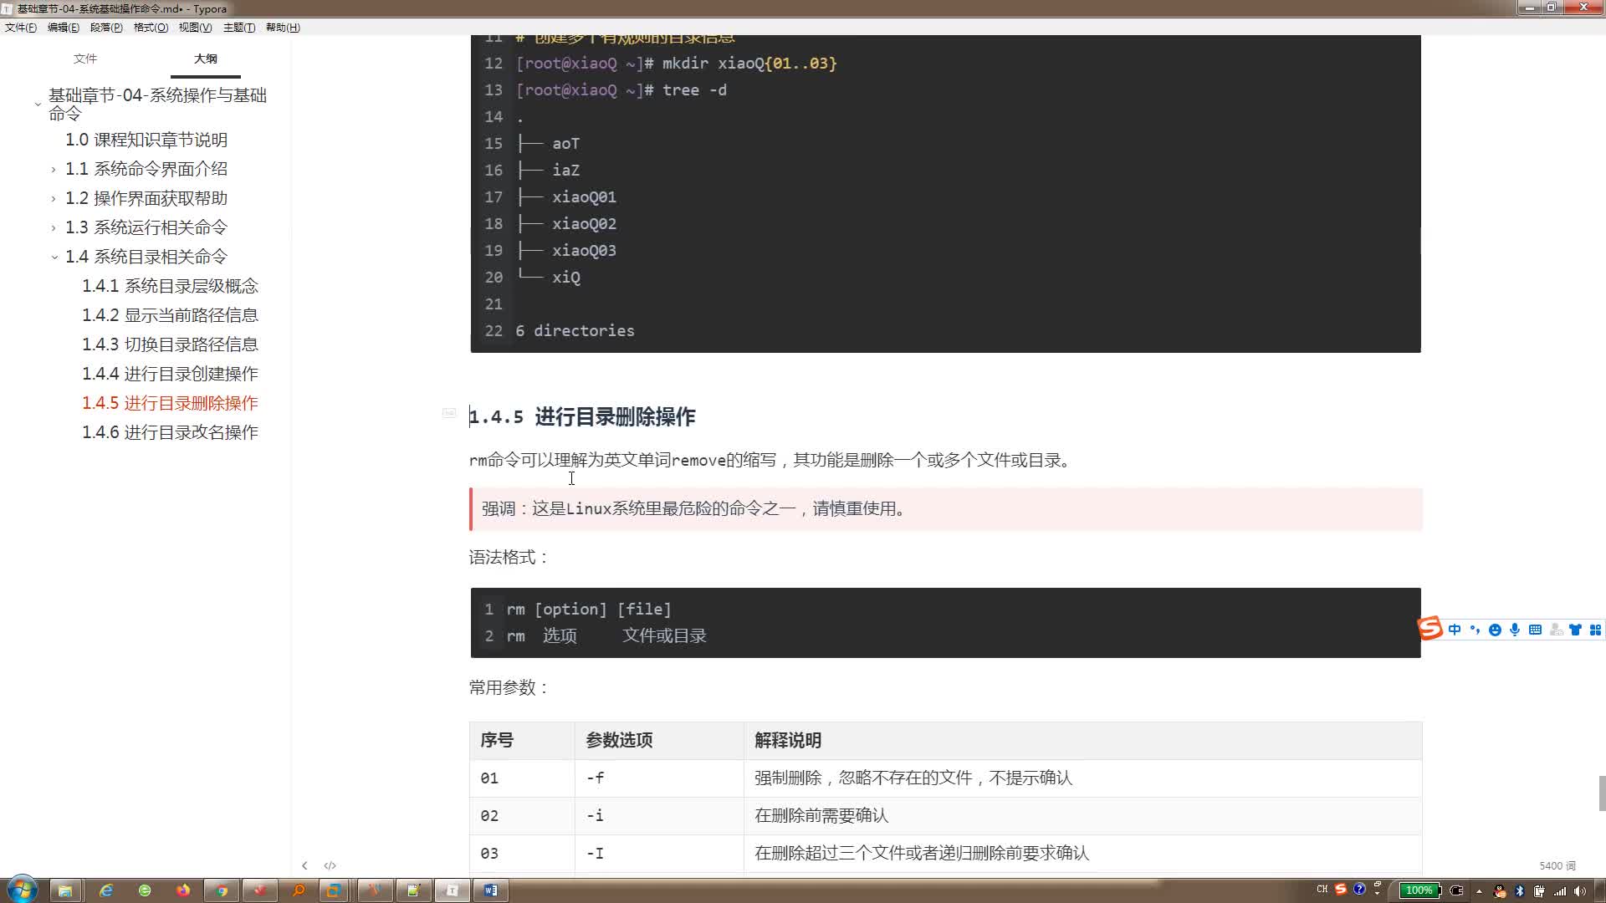Show hidden tray icons arrow
Screen dimensions: 1606x903
(1479, 891)
